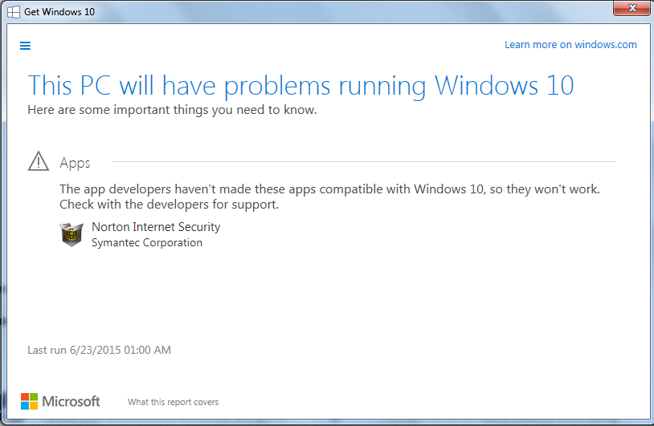Click the horizontal divider line after Apps
The height and width of the screenshot is (426, 654).
(364, 161)
